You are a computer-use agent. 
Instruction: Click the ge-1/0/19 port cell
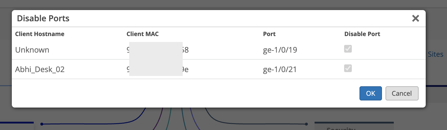pyautogui.click(x=280, y=50)
